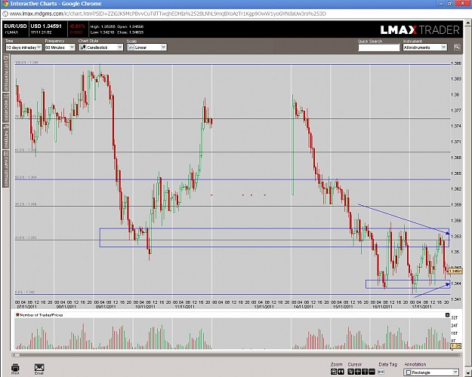Click the Print icon
472x377 pixels.
[15, 369]
